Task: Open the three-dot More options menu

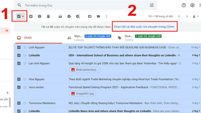Action: tap(106, 16)
